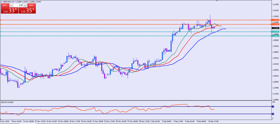Click the left handle of upper orange line

coord(1,20)
